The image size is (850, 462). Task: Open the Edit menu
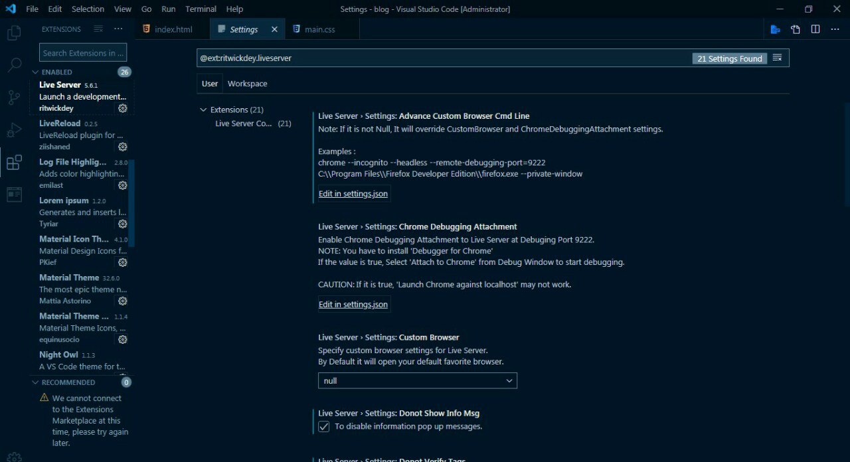pos(55,9)
